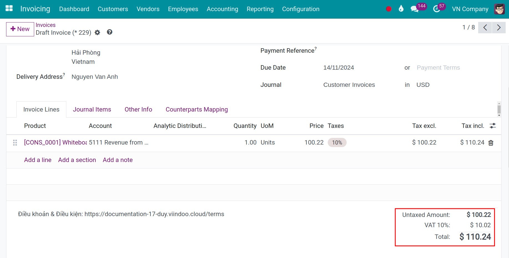Open the Vendors menu
The height and width of the screenshot is (258, 509).
pyautogui.click(x=148, y=9)
